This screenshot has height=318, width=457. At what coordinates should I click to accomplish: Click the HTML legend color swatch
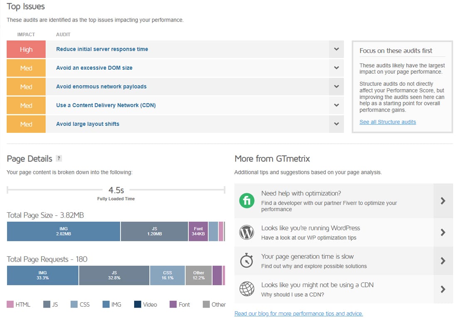[9, 304]
